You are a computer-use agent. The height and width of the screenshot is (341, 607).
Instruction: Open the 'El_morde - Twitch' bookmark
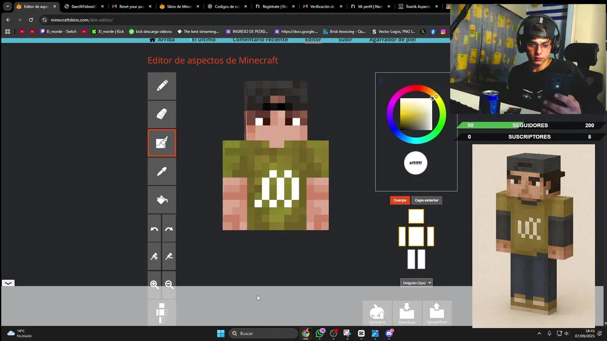[x=58, y=32]
